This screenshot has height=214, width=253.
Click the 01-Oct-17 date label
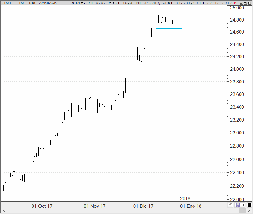(42, 206)
